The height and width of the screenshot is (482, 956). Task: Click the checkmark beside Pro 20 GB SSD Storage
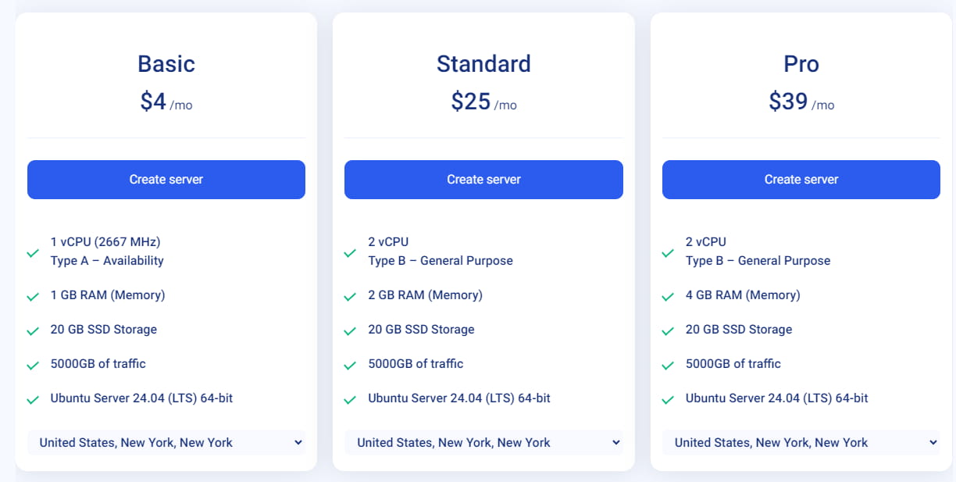tap(668, 331)
